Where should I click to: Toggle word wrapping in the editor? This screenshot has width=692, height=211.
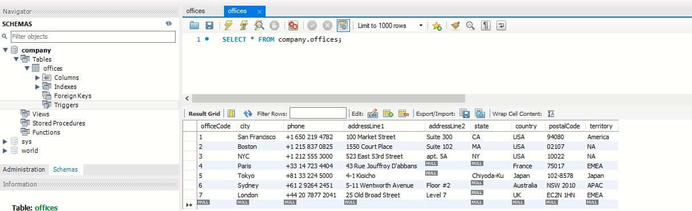[x=501, y=26]
